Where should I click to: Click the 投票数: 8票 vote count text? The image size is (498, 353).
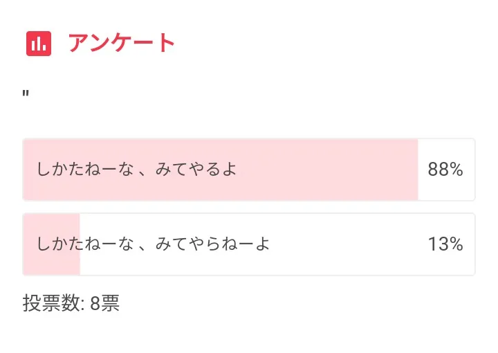coord(71,303)
